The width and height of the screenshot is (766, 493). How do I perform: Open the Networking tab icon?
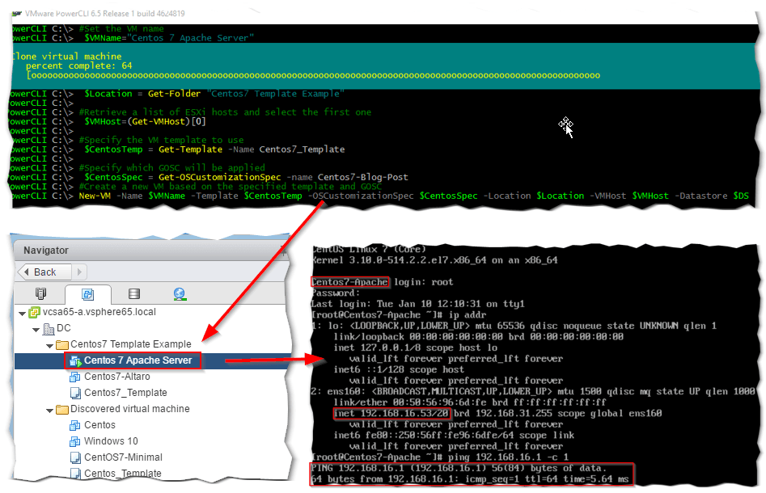pos(180,294)
